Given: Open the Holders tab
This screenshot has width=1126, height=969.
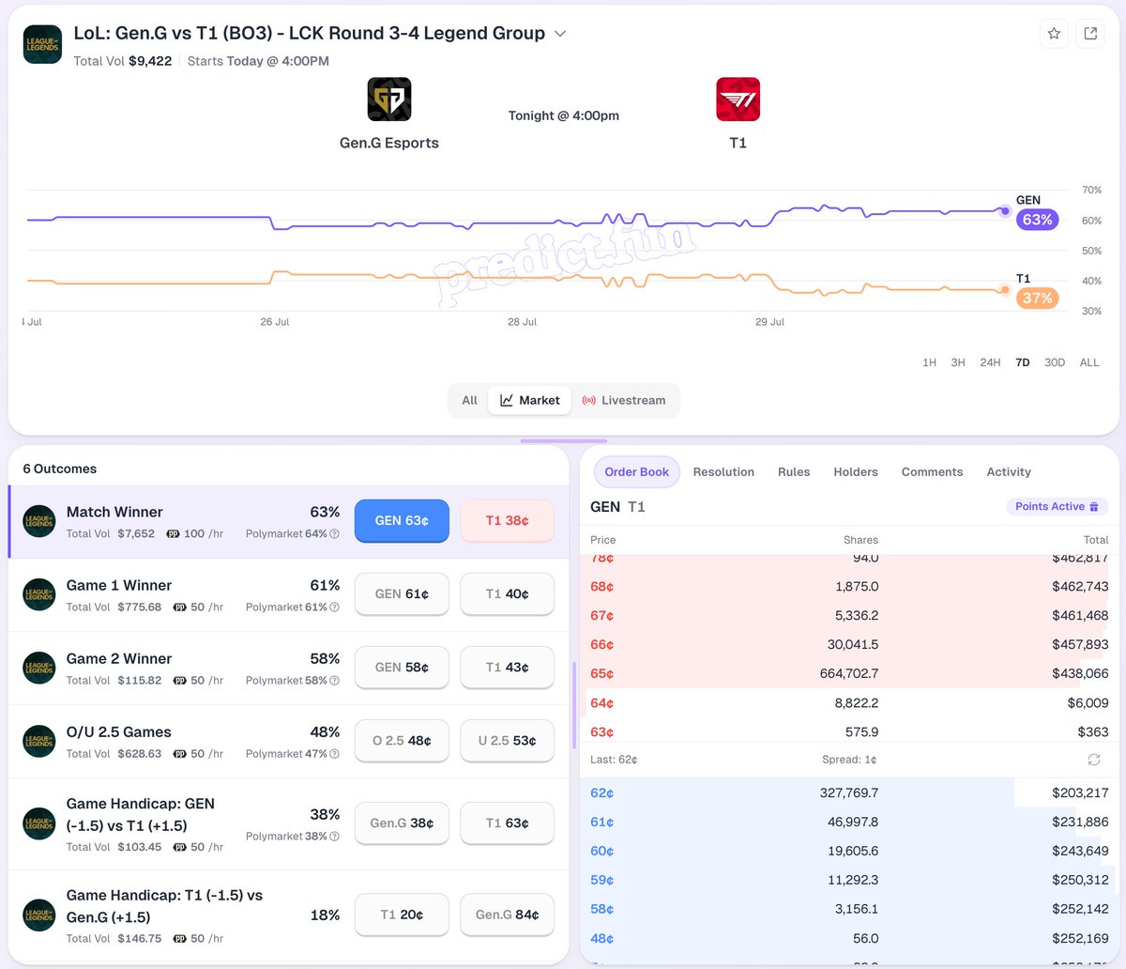Looking at the screenshot, I should tap(856, 472).
